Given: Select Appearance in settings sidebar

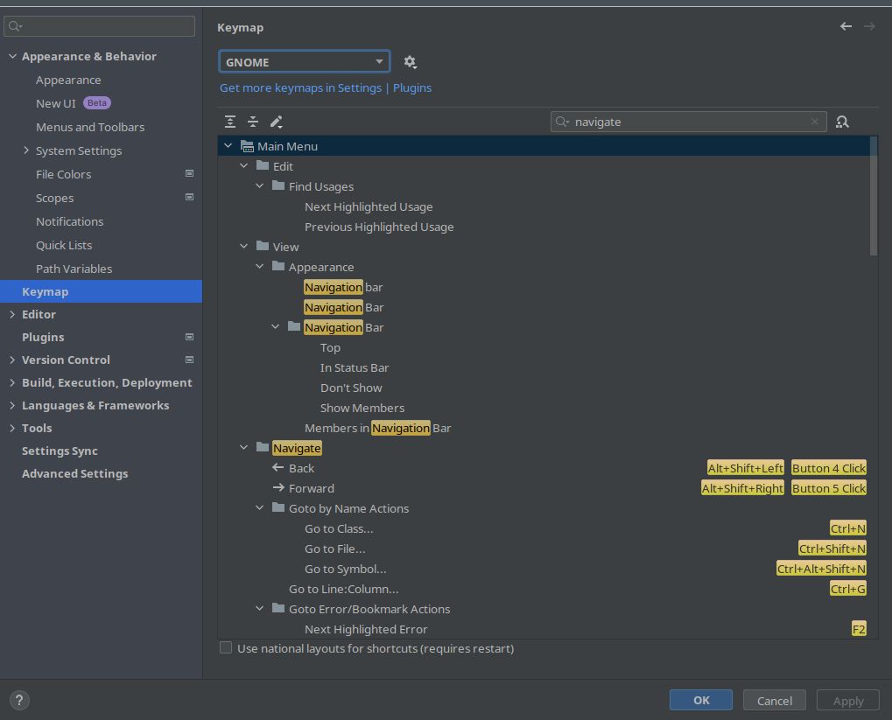Looking at the screenshot, I should click(68, 80).
